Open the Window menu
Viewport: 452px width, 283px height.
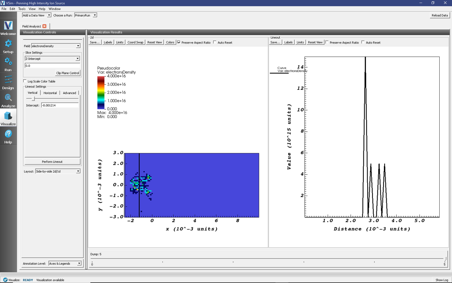click(54, 9)
